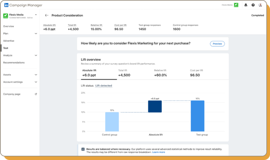
Task: Click the Absolute lift label in top summary
Action: click(x=49, y=25)
